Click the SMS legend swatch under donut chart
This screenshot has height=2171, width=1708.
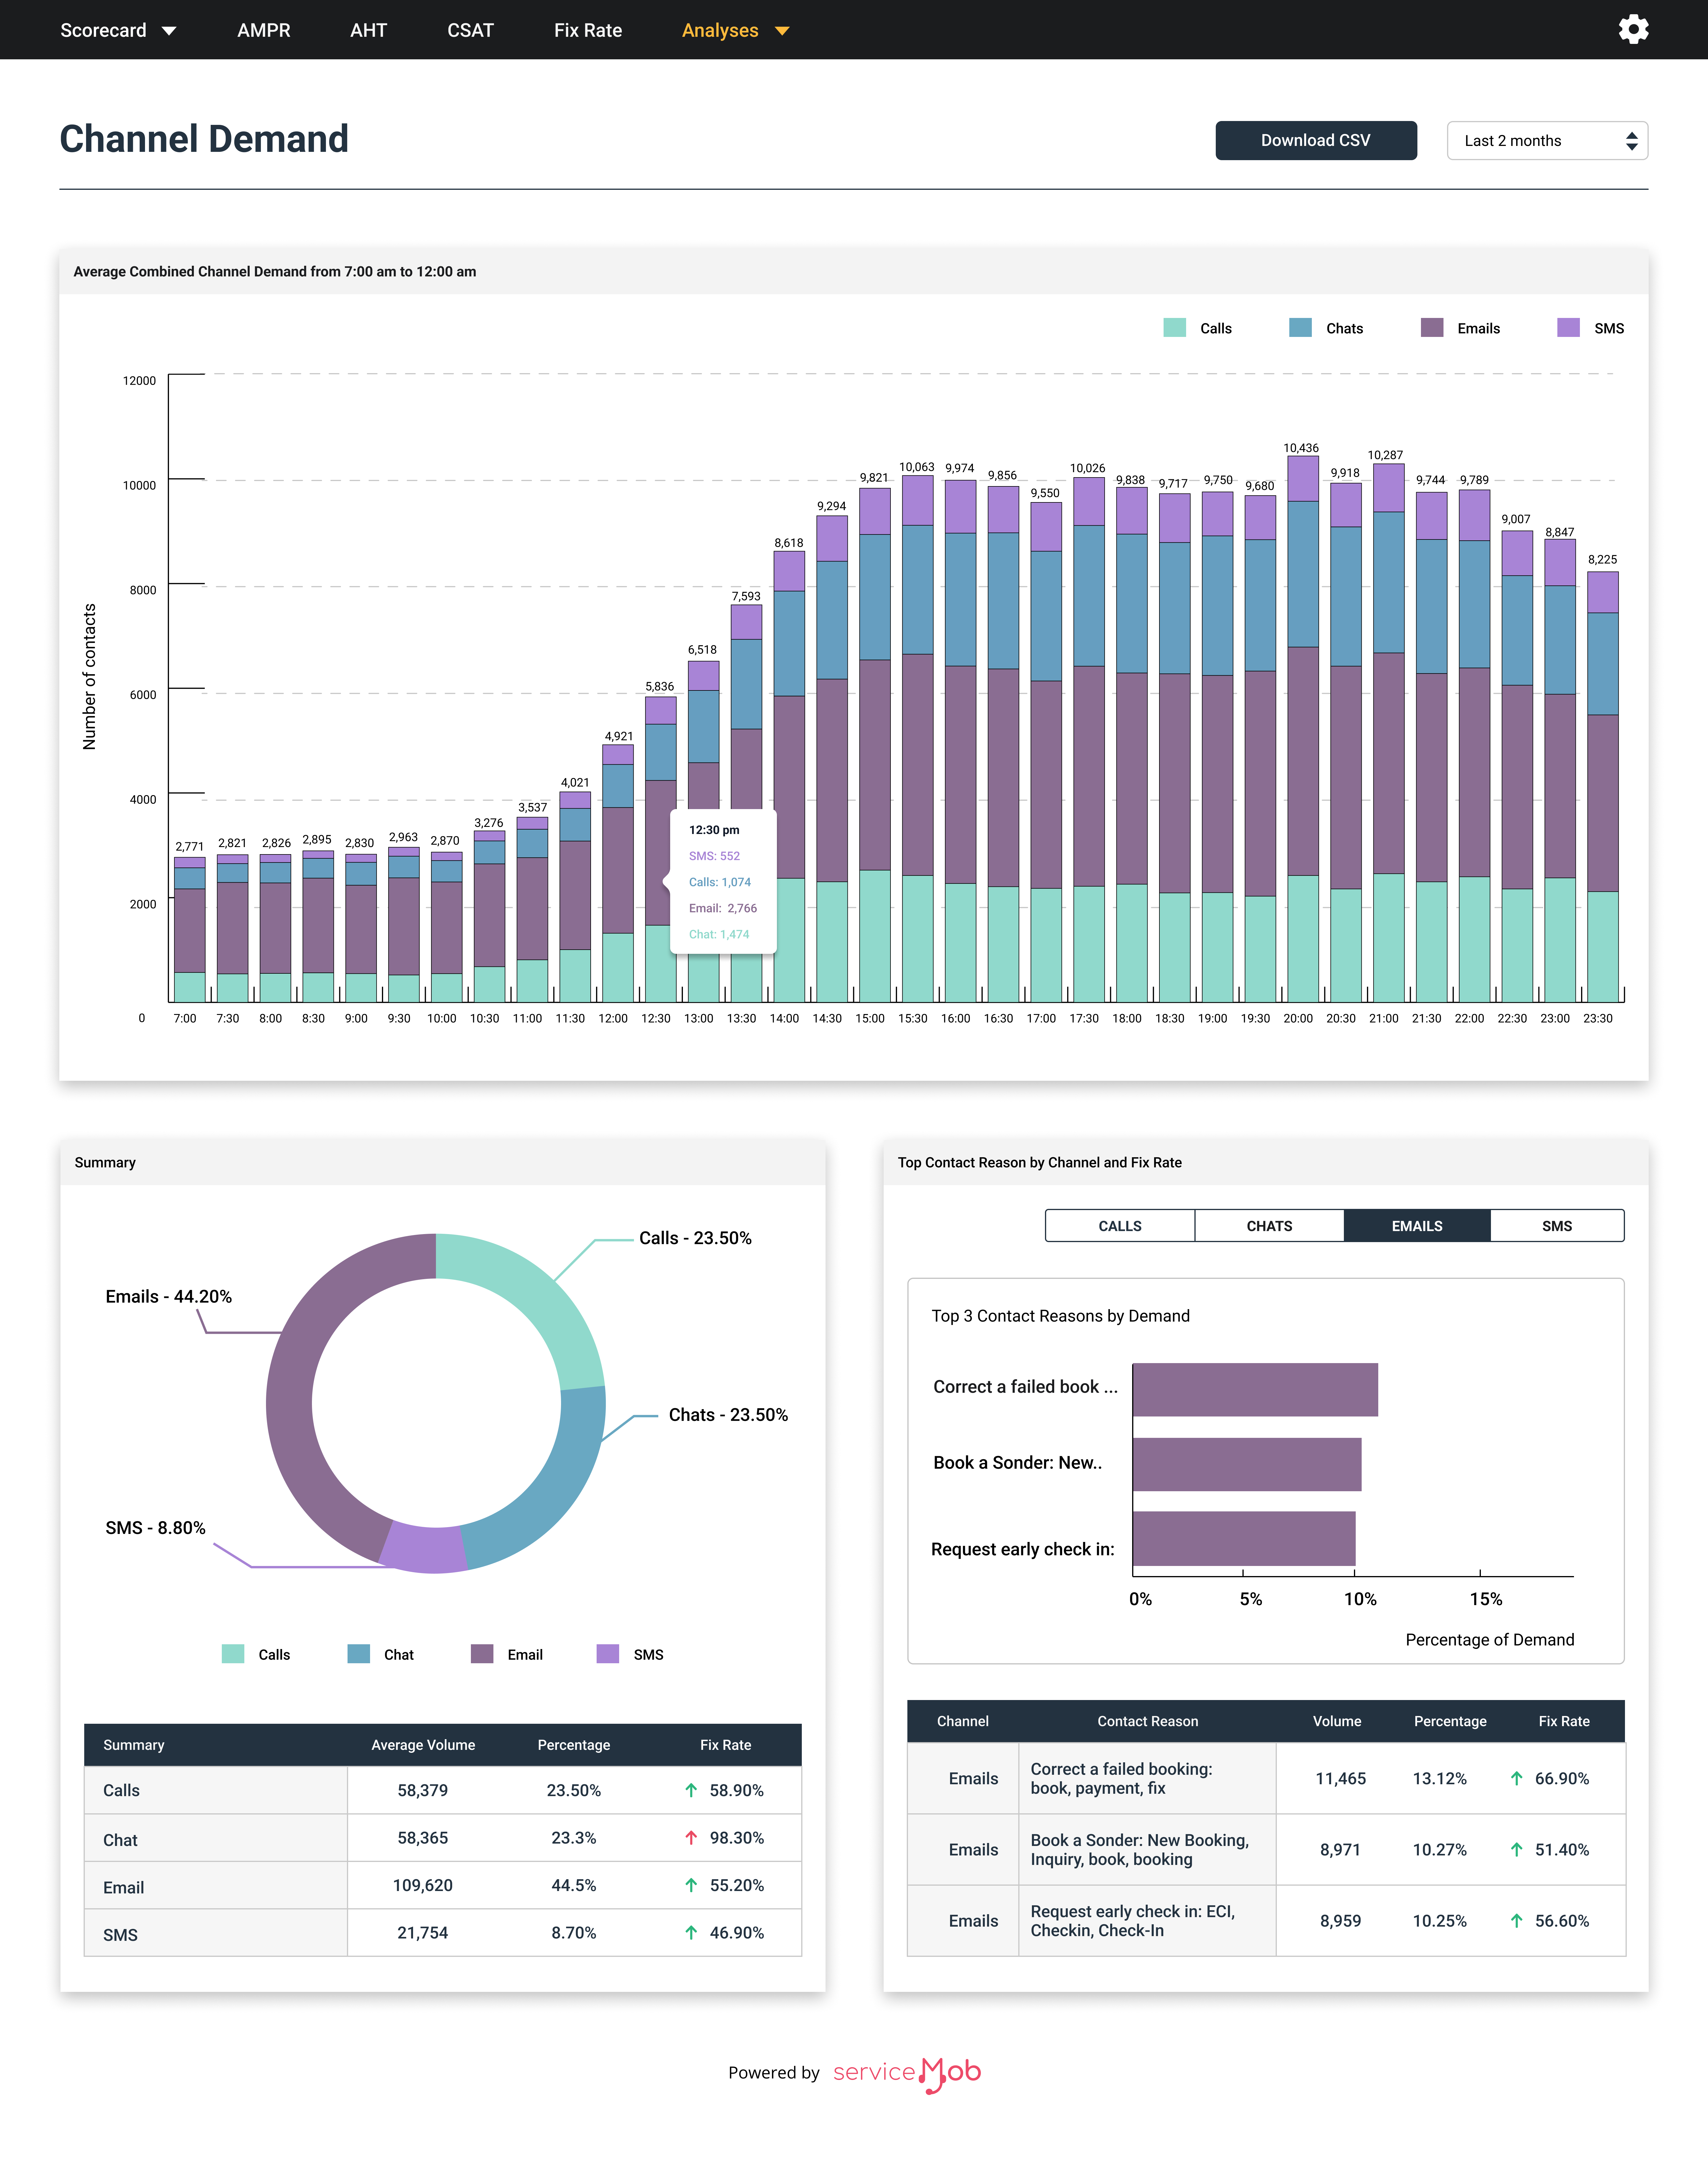tap(608, 1654)
